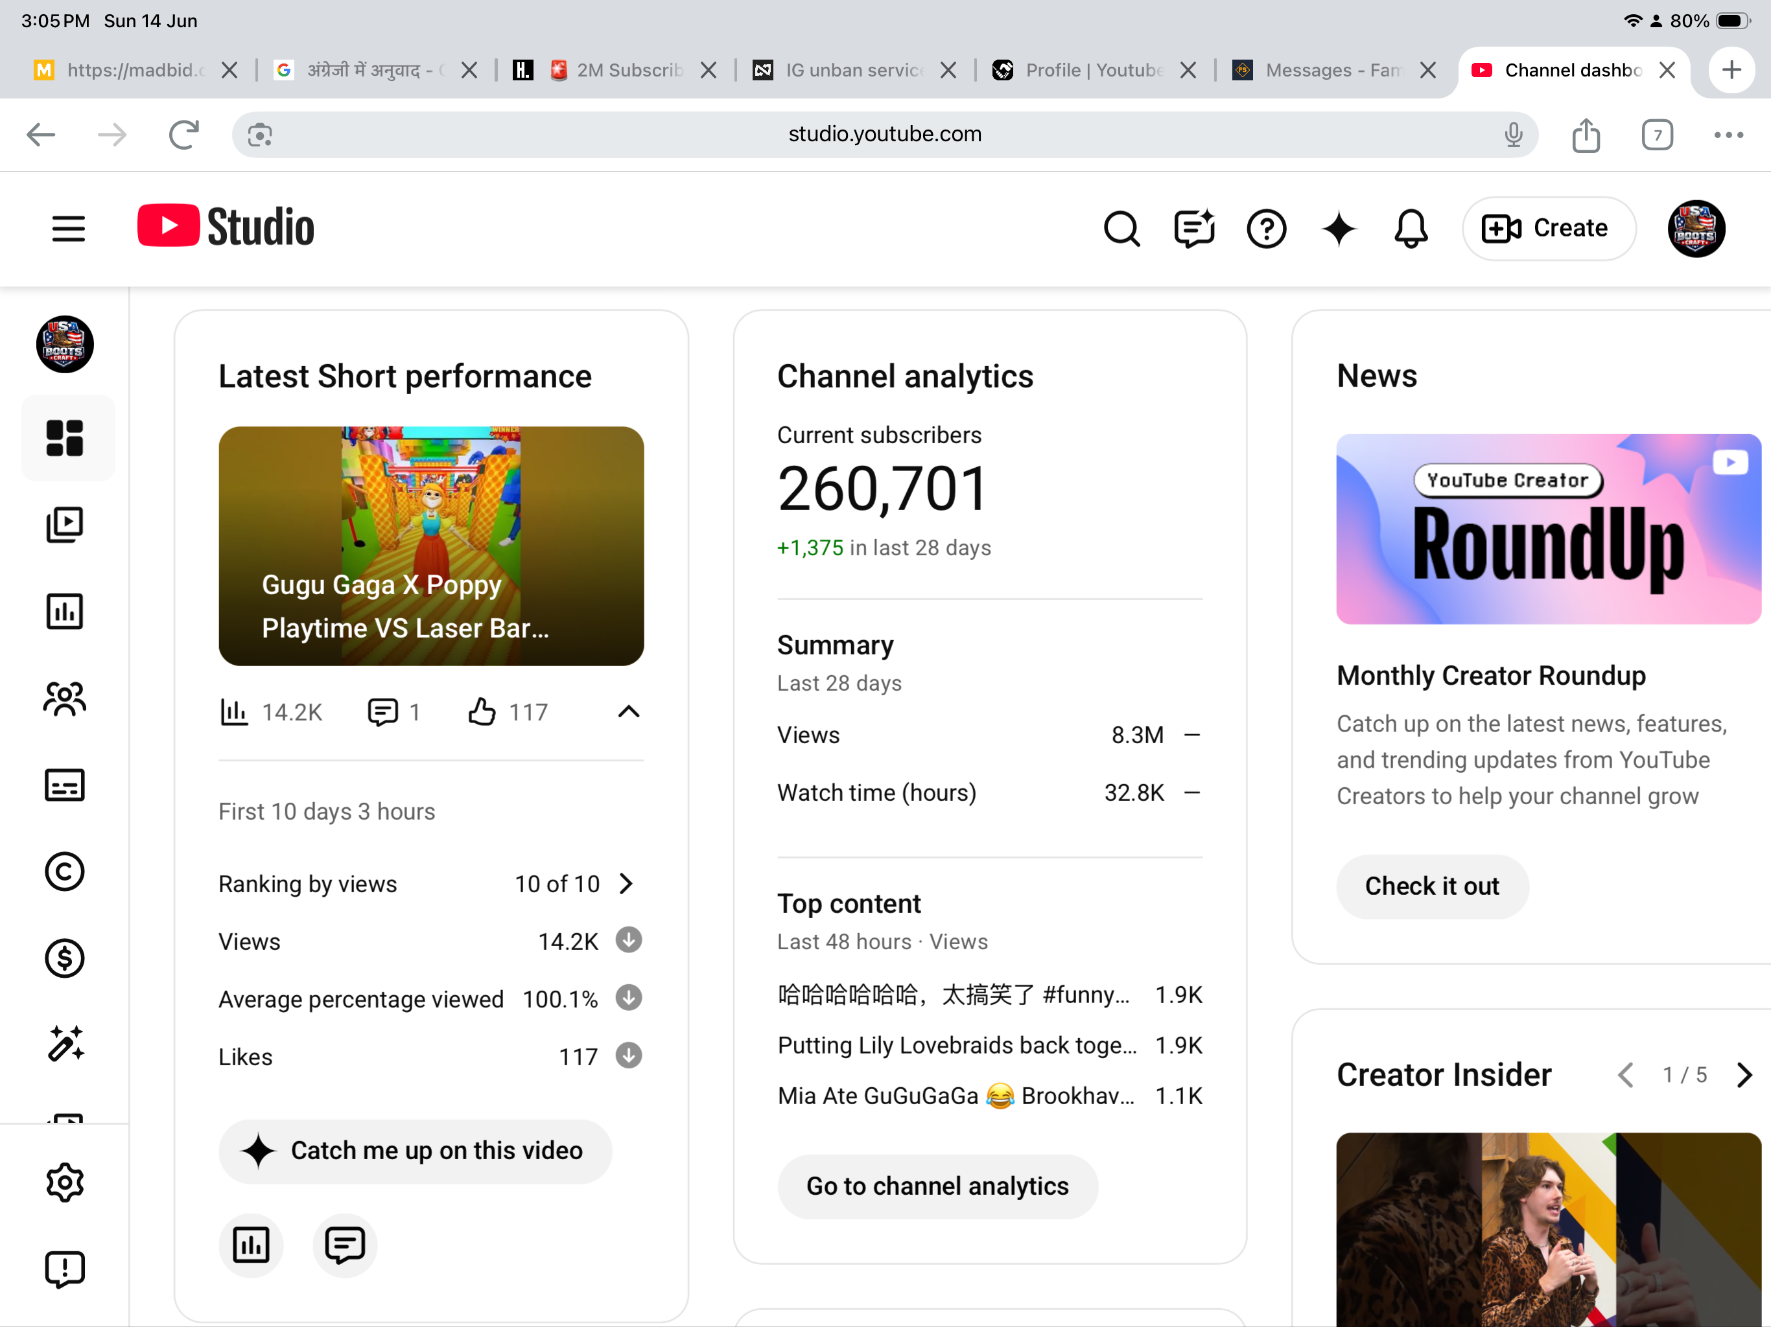
Task: Tap the microphone icon in address bar
Action: [1513, 135]
